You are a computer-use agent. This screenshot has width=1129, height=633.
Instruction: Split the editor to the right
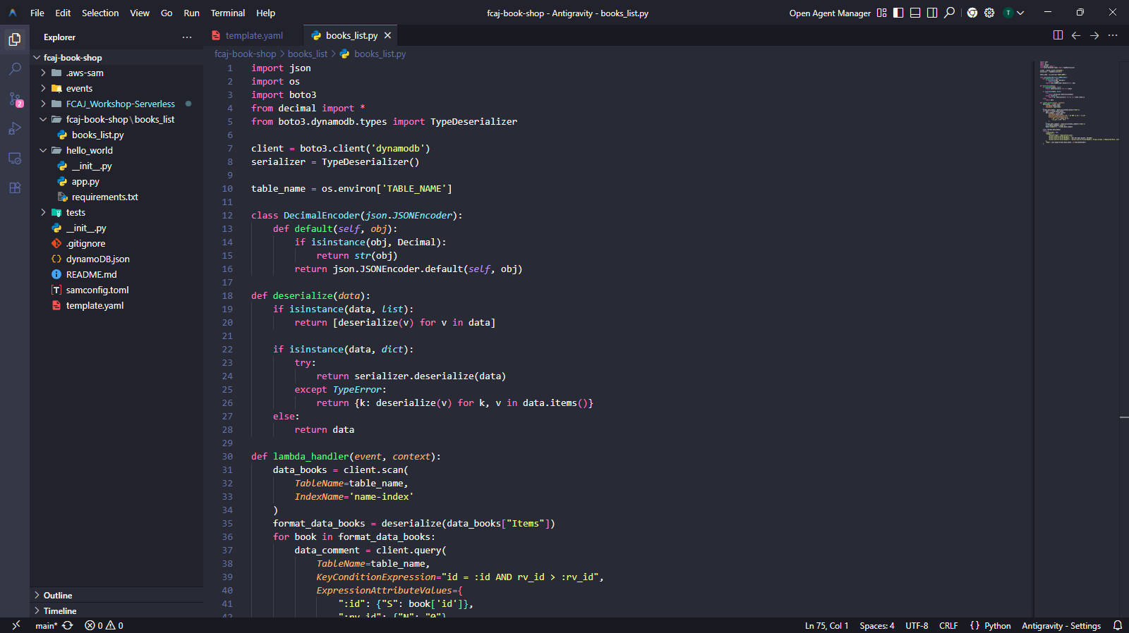point(1058,35)
